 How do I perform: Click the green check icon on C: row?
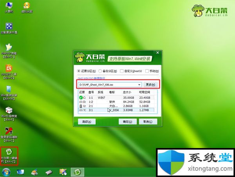pos(81,98)
